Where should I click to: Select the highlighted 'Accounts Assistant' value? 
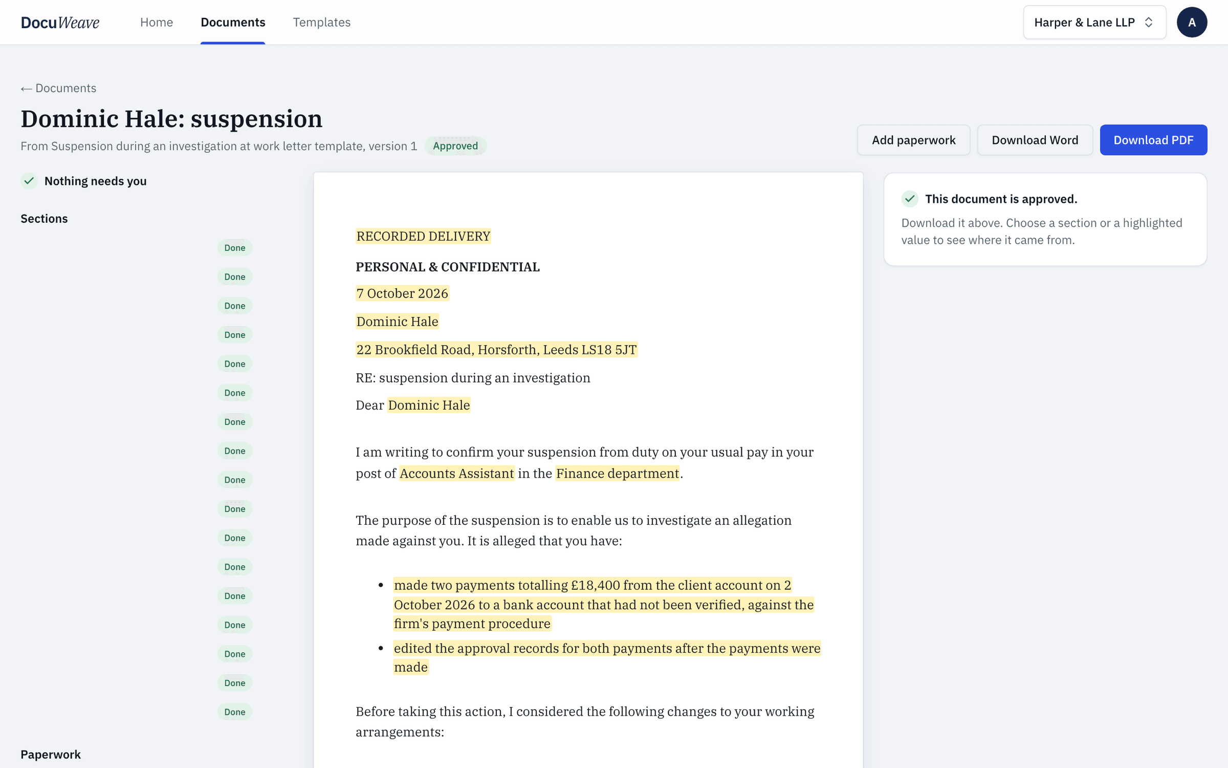[x=456, y=473]
